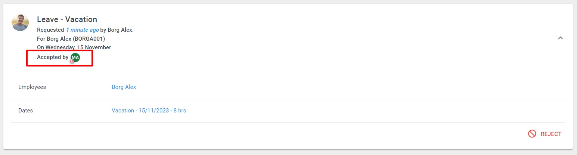Click the small red user icon on MA badge
577x155 pixels.
tap(72, 61)
